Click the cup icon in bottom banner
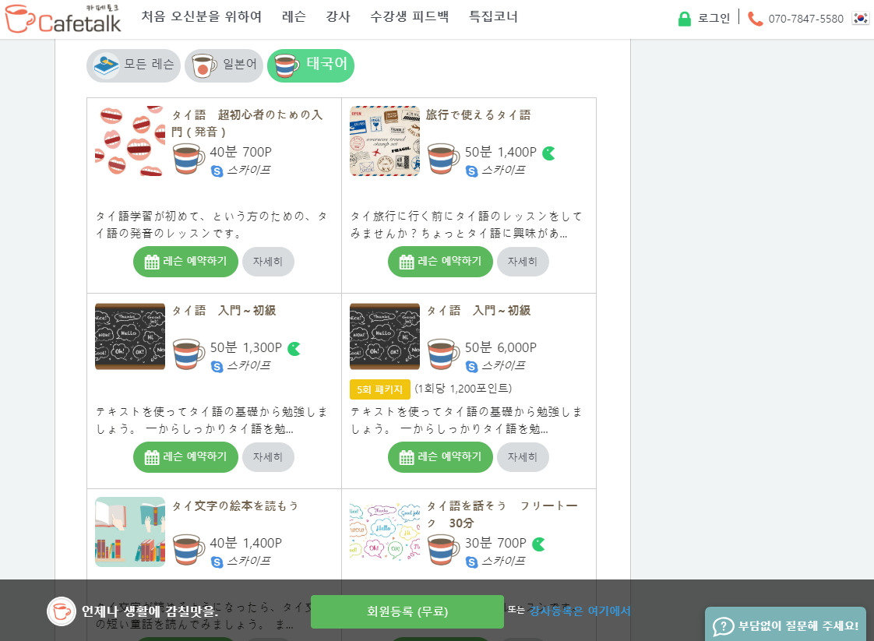Screen dimensions: 874x641 [62, 611]
